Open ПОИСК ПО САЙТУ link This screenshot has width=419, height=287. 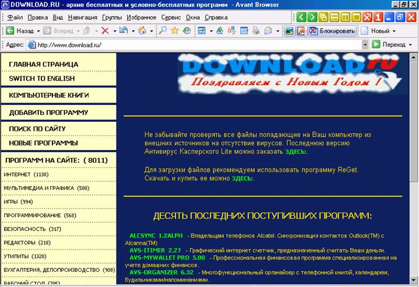tap(37, 129)
